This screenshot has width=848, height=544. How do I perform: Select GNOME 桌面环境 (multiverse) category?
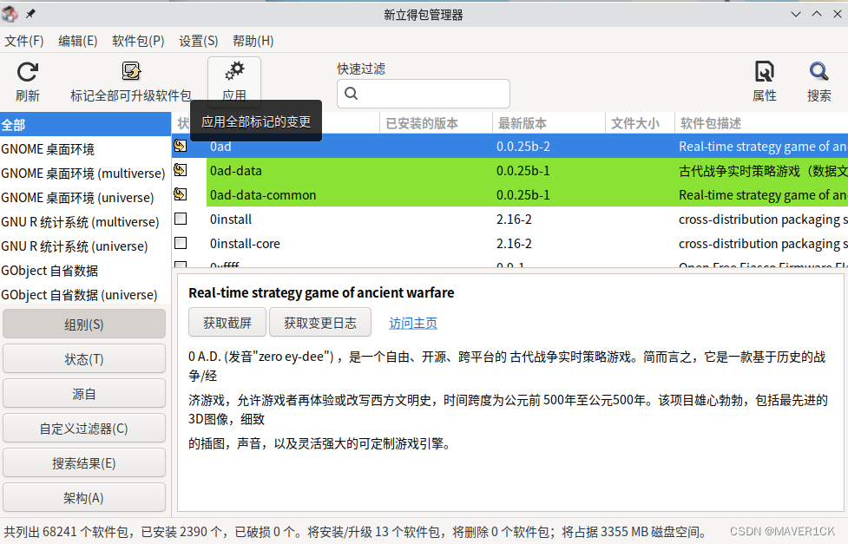click(x=85, y=173)
